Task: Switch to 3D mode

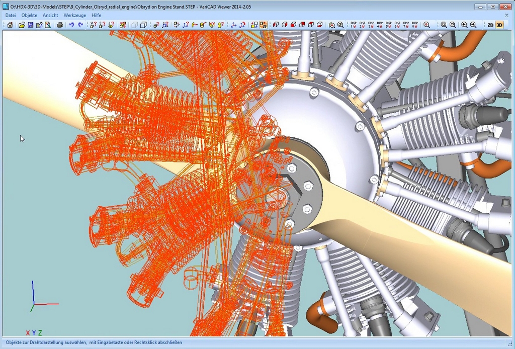Action: coord(499,25)
